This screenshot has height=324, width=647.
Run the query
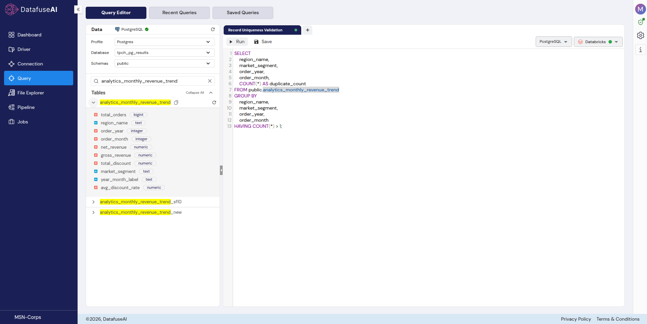point(237,42)
